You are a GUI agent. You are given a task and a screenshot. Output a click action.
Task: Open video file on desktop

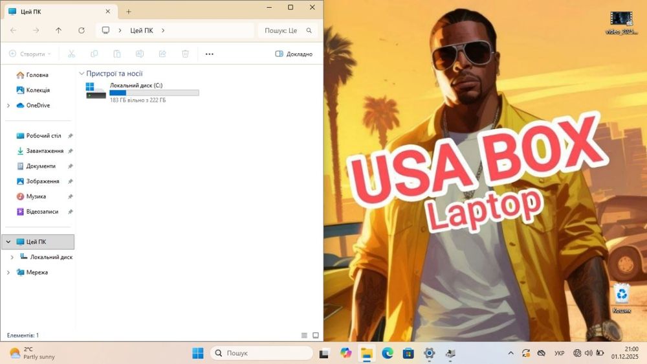point(621,23)
